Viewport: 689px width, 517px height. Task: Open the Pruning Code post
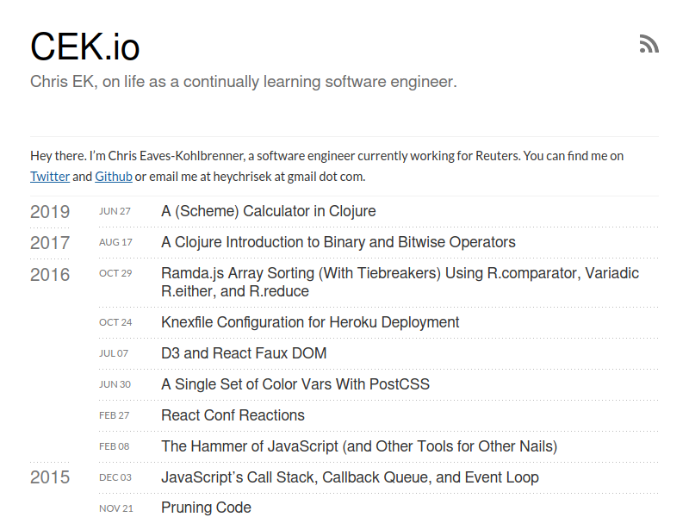[x=206, y=508]
